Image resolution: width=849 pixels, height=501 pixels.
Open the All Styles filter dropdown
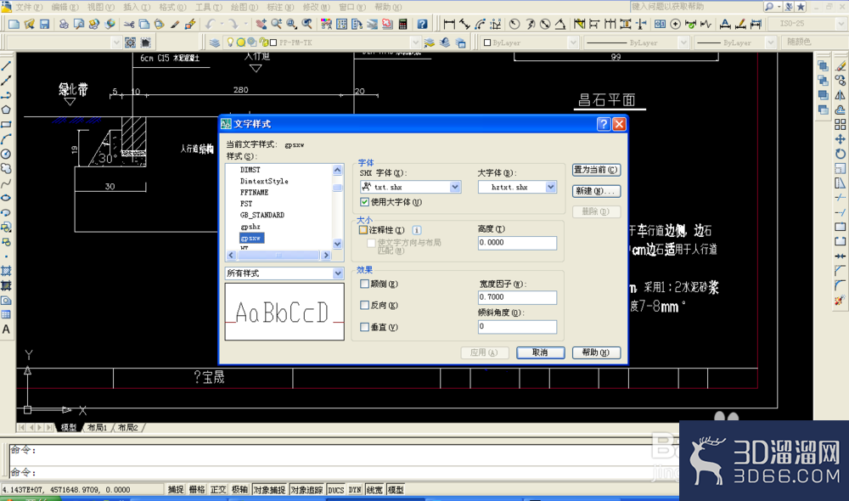click(x=338, y=273)
